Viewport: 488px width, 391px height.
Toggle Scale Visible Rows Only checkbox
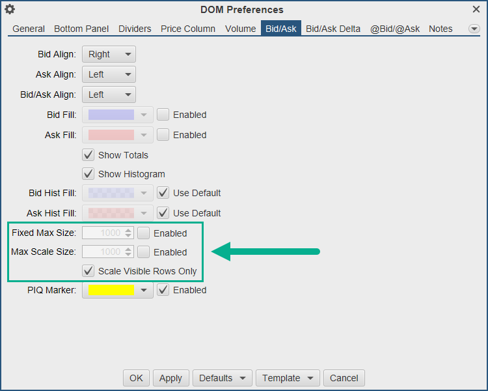(88, 270)
